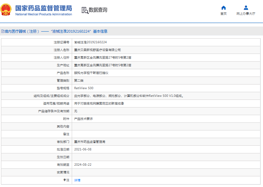Click the 境内医疗器械 basic info header title
263x187 pixels.
click(56, 31)
